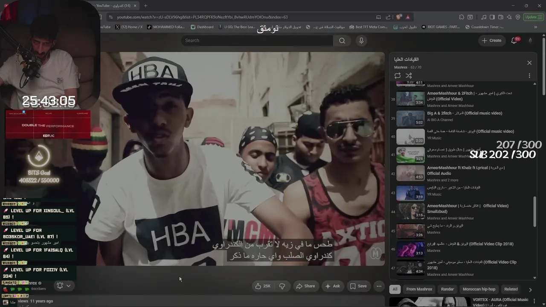The height and width of the screenshot is (307, 546).
Task: Open the YouTube account avatar menu
Action: point(530,41)
